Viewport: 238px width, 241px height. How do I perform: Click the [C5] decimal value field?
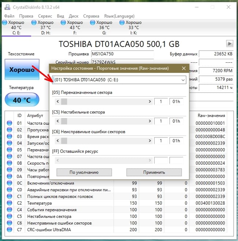(x=161, y=121)
